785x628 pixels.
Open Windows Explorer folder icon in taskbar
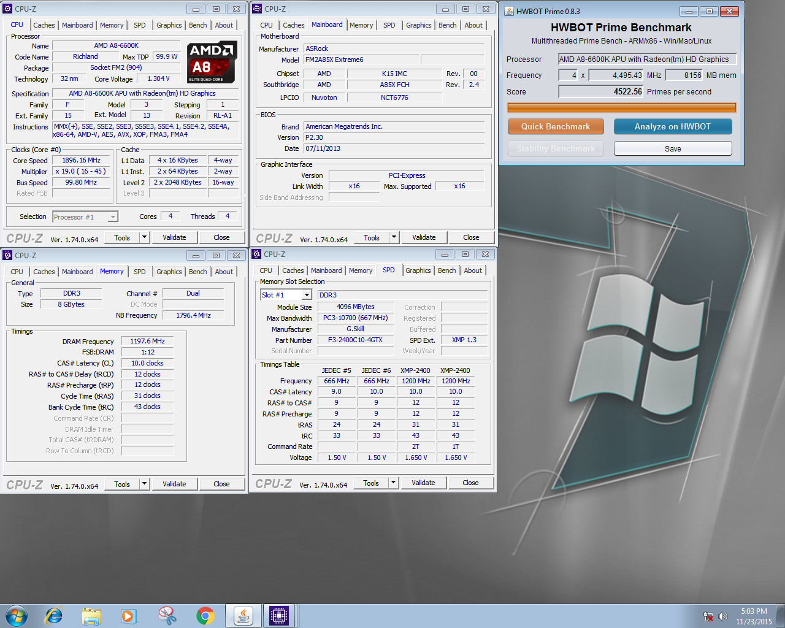tap(91, 616)
